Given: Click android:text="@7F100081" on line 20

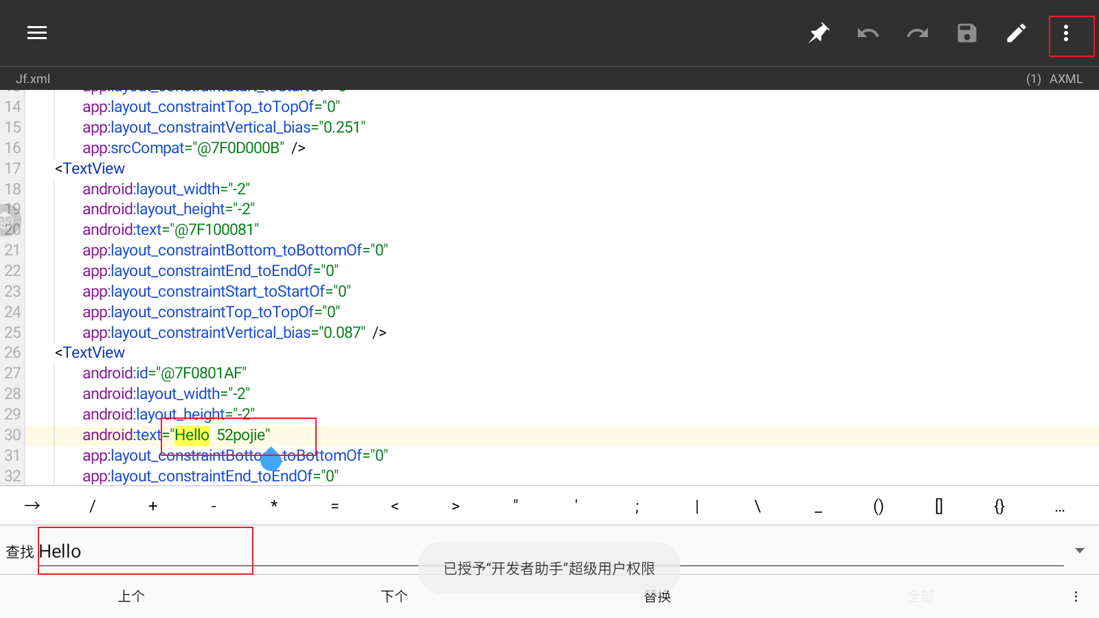Looking at the screenshot, I should click(x=171, y=230).
